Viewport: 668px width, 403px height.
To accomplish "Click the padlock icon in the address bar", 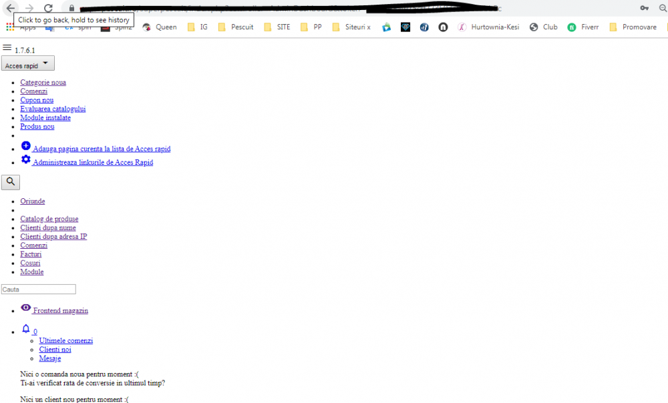I will (x=71, y=8).
